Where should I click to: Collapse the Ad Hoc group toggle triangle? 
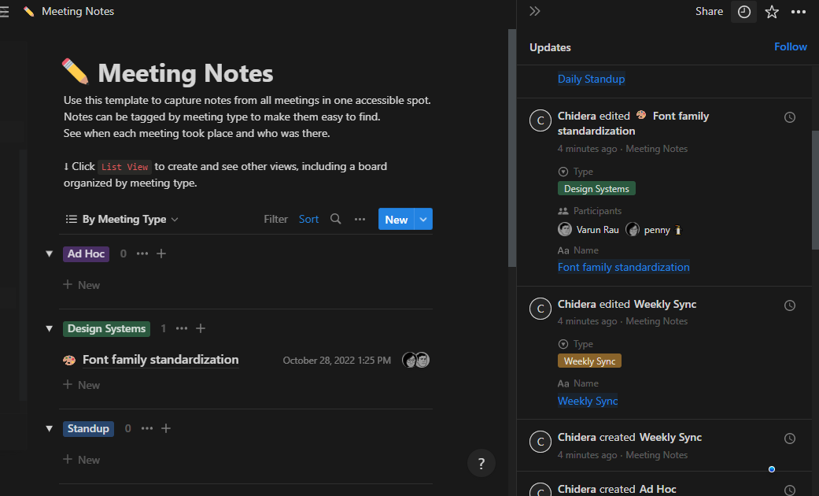click(x=49, y=254)
